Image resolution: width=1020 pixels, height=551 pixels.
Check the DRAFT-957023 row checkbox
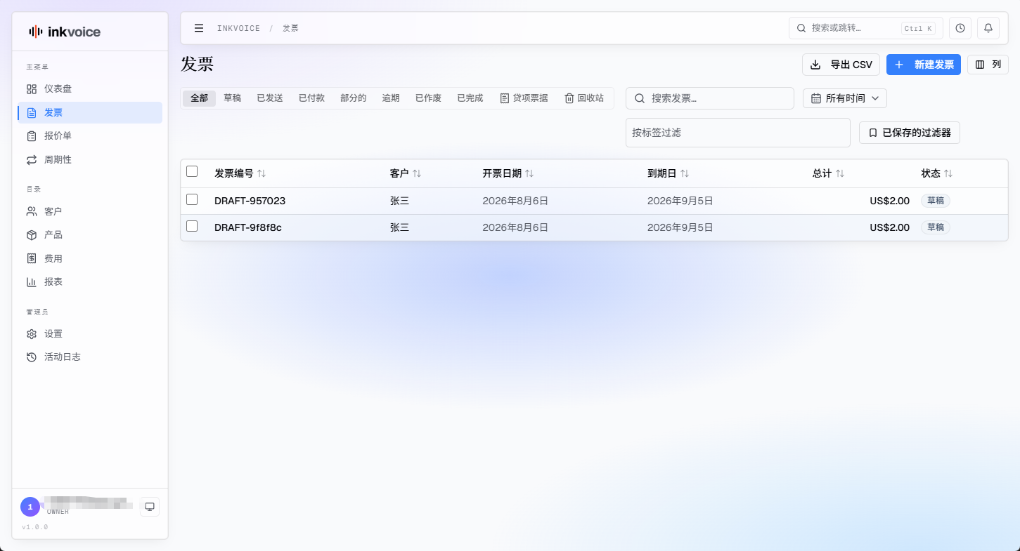(x=192, y=199)
